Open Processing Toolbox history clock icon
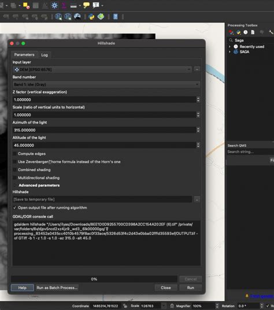The image size is (274, 310). point(246,32)
